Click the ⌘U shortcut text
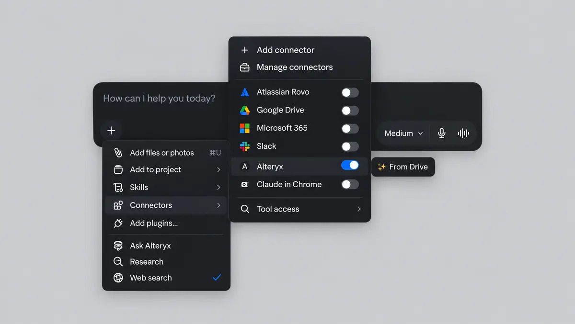The width and height of the screenshot is (575, 324). (215, 153)
